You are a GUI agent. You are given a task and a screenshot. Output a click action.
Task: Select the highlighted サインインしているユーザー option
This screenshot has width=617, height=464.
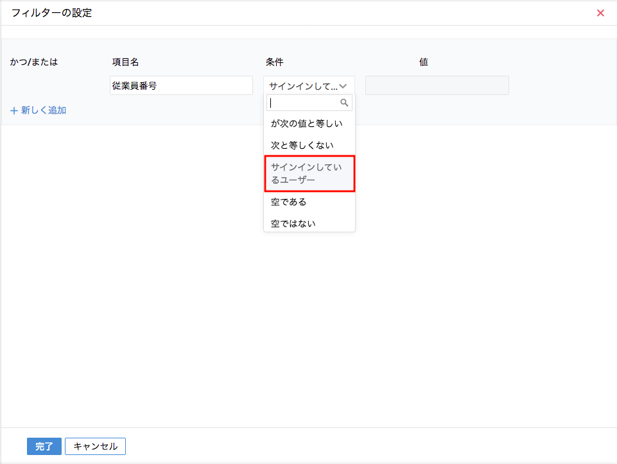pyautogui.click(x=309, y=173)
